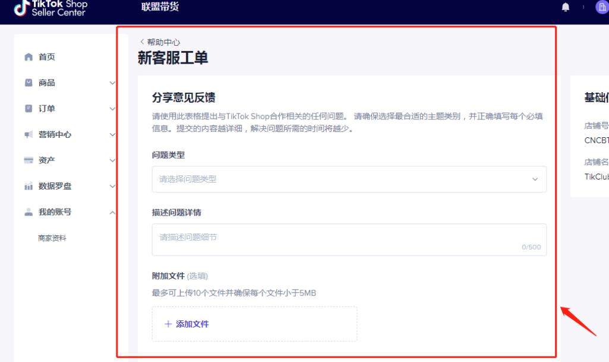Click the TikTok Shop Seller Center logo
Viewport: 609px width, 362px height.
coord(51,8)
